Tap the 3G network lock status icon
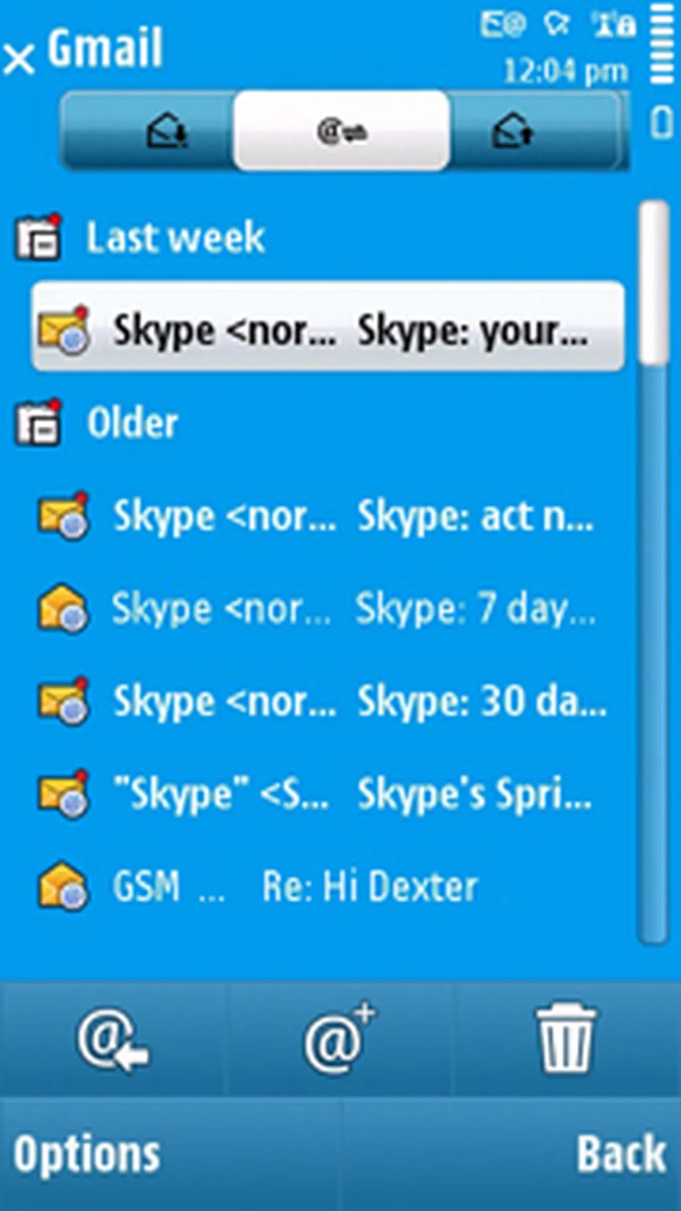This screenshot has height=1211, width=681. coord(613,24)
